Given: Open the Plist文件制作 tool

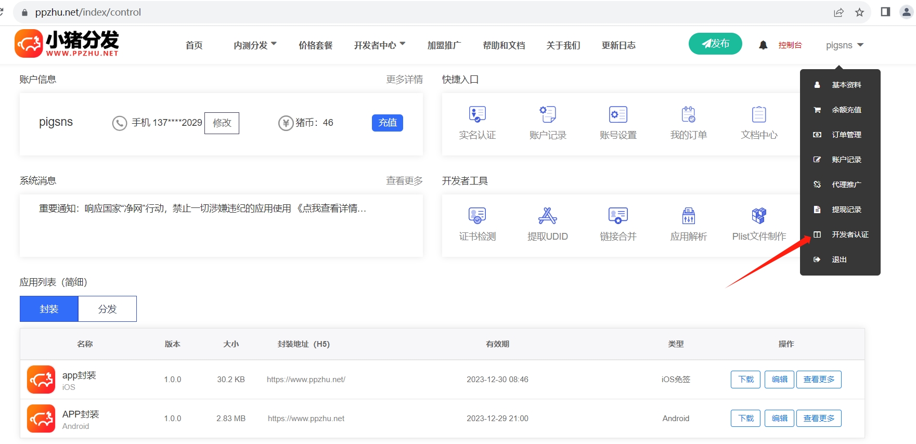Looking at the screenshot, I should click(x=759, y=216).
